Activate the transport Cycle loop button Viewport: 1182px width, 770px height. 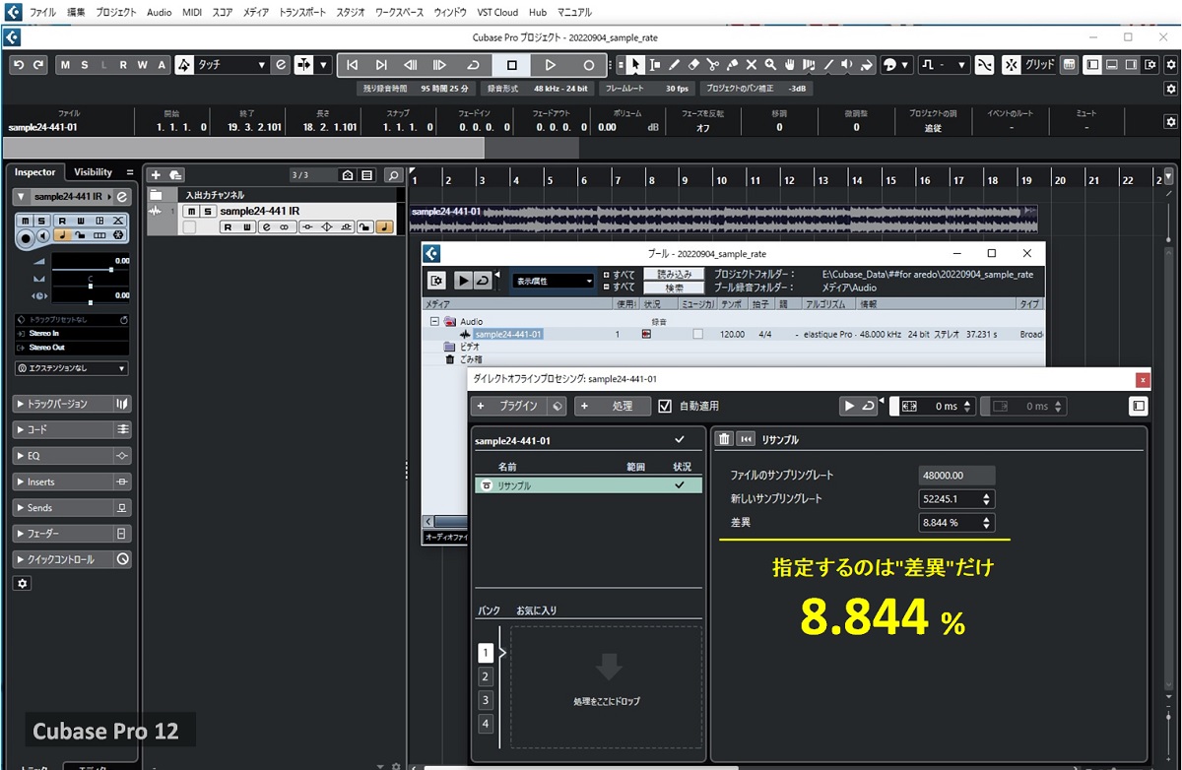(x=473, y=65)
